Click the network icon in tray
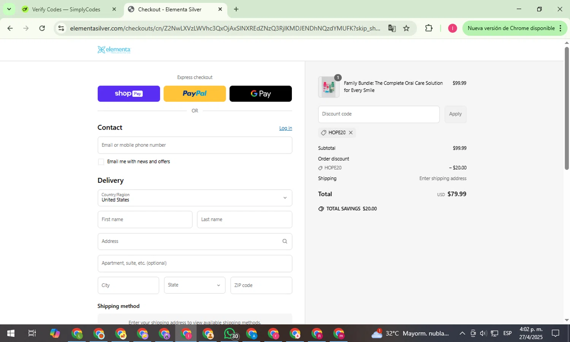Viewport: 570px width, 342px height. [x=494, y=333]
